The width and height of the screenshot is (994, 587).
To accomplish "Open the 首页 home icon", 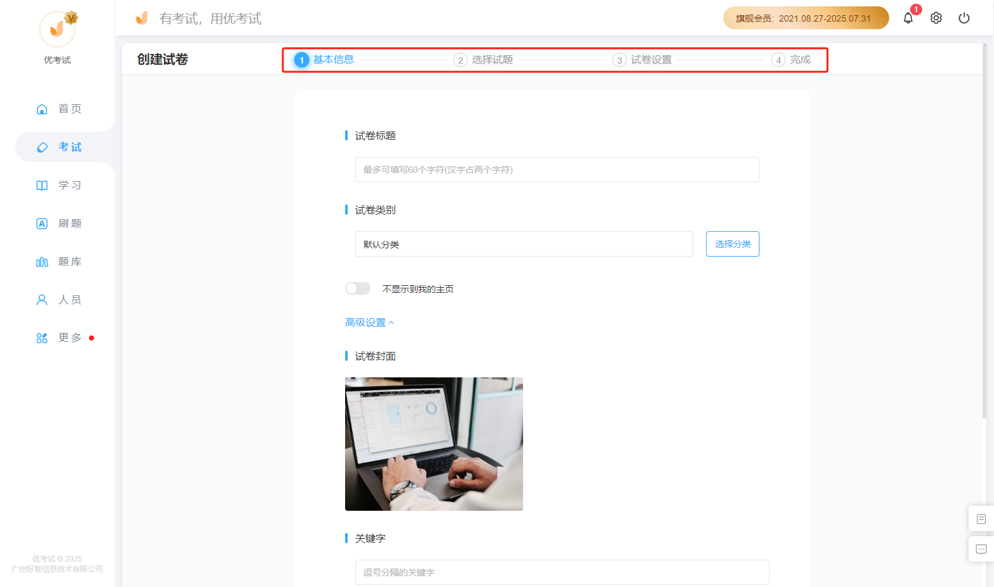I will coord(42,109).
